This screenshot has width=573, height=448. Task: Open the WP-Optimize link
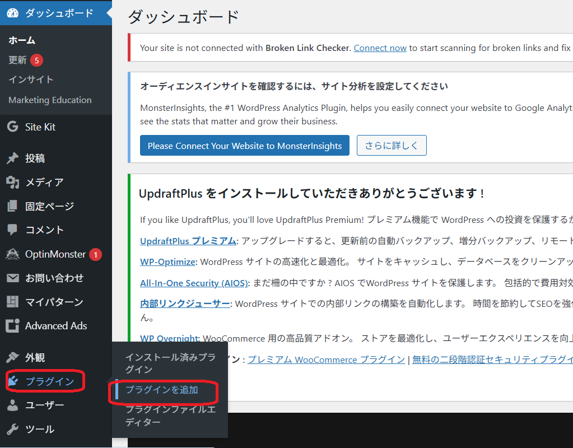coord(167,262)
